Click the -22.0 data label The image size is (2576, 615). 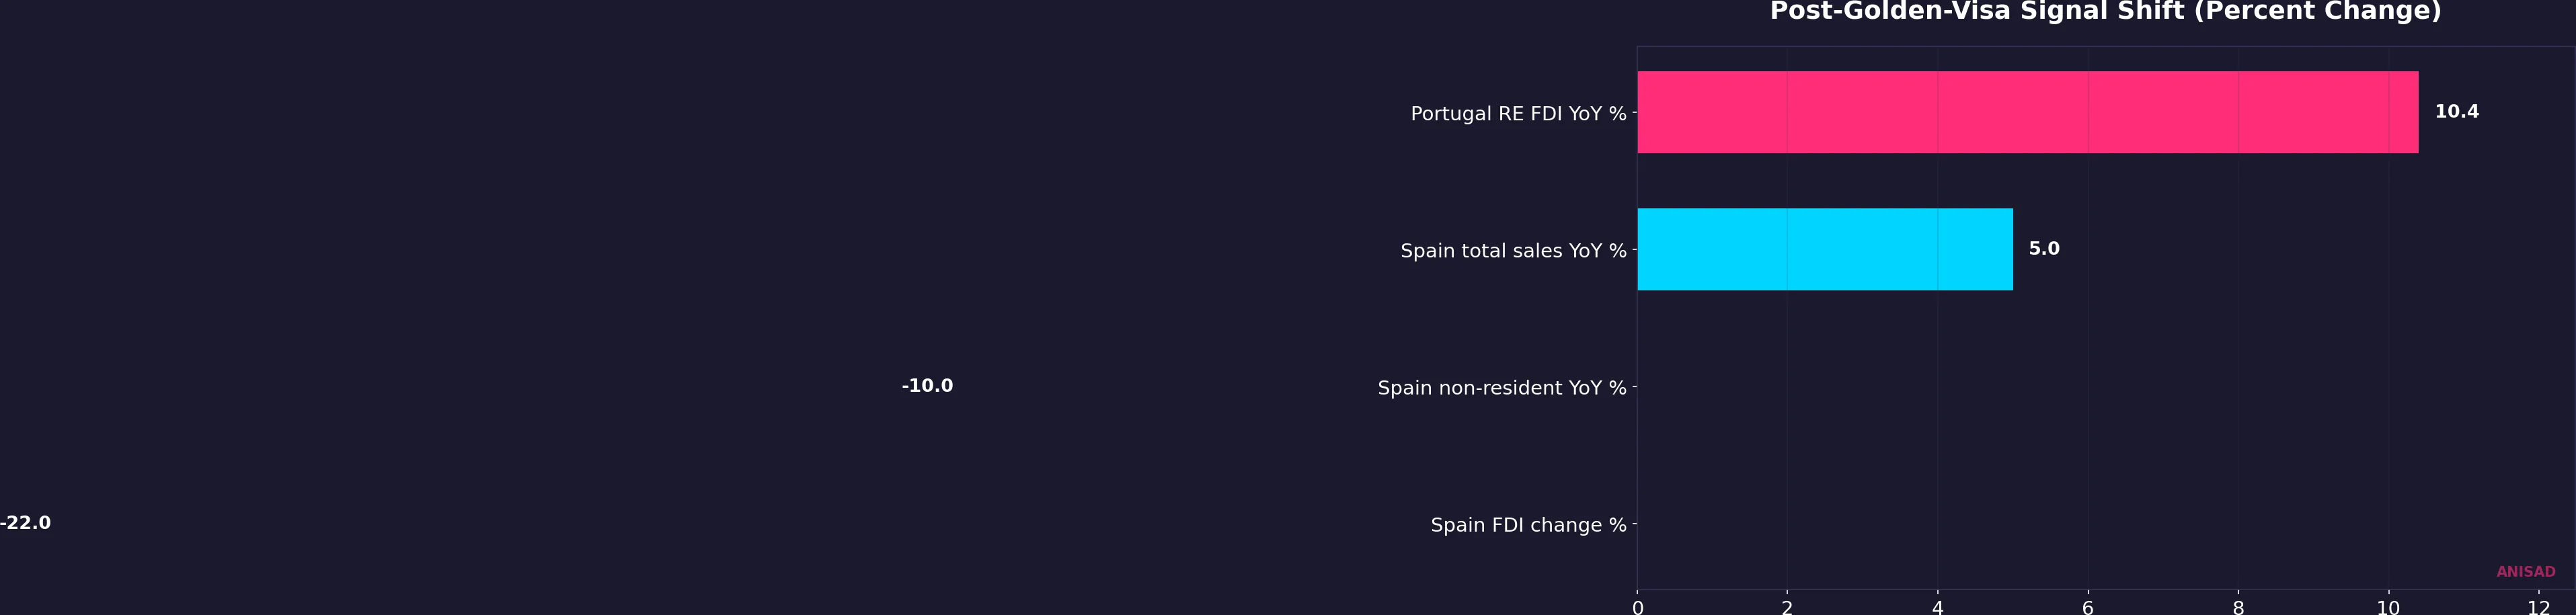(25, 523)
